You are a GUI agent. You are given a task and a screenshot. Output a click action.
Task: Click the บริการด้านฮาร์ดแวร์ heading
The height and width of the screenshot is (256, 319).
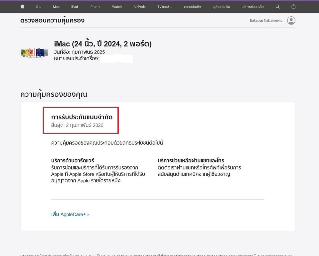[73, 160]
